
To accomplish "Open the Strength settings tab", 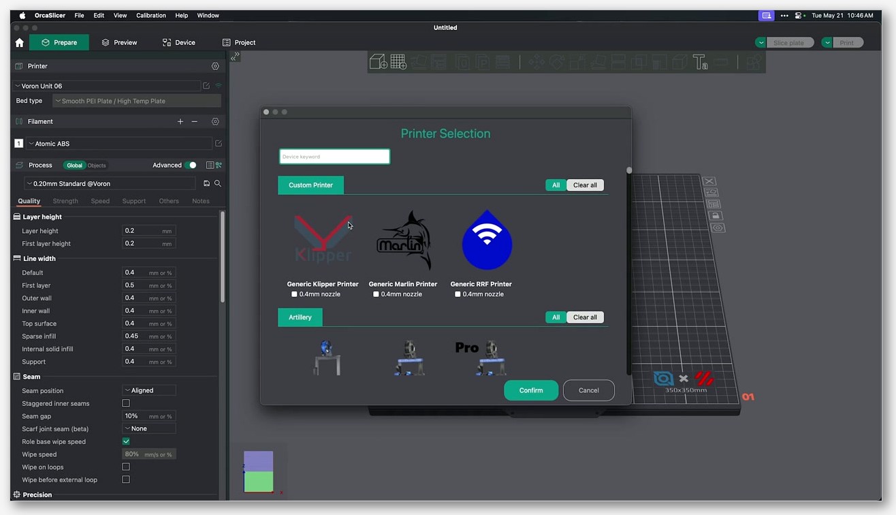I will (x=65, y=201).
